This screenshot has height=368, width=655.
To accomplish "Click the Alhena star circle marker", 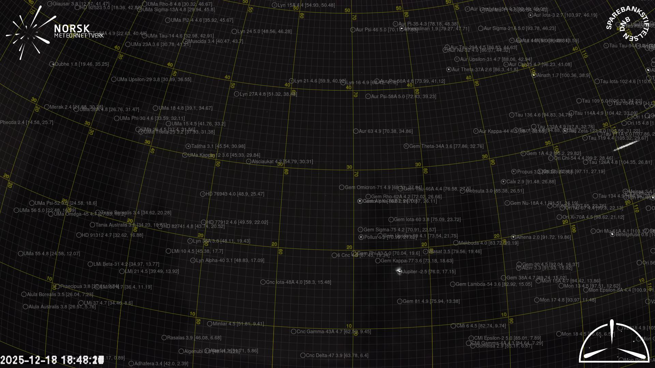I will pyautogui.click(x=513, y=237).
